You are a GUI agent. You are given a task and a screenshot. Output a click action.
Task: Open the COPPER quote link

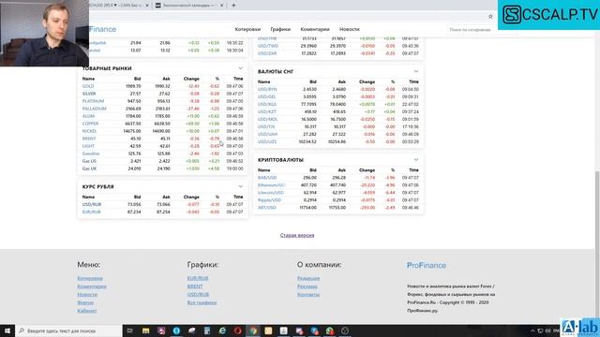point(90,124)
